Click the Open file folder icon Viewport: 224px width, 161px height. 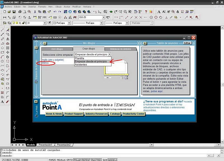9,12
